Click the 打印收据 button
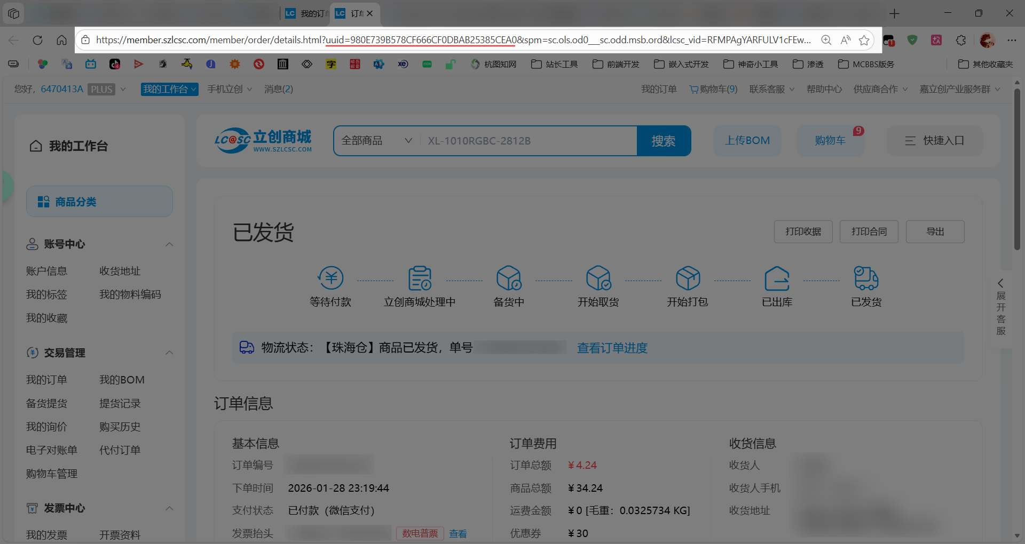The height and width of the screenshot is (544, 1025). (x=803, y=231)
